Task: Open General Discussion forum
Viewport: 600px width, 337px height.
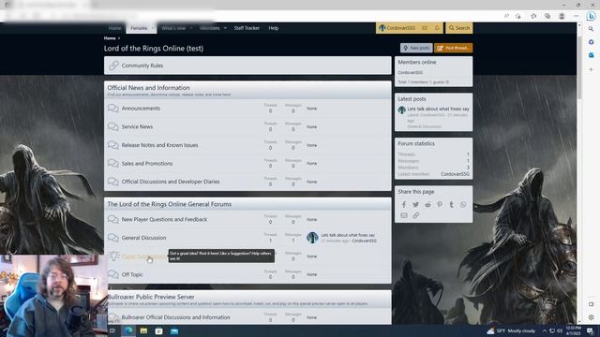Action: tap(143, 237)
